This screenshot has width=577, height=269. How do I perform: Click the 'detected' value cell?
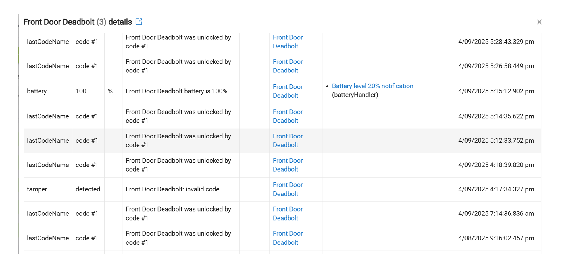(x=88, y=189)
